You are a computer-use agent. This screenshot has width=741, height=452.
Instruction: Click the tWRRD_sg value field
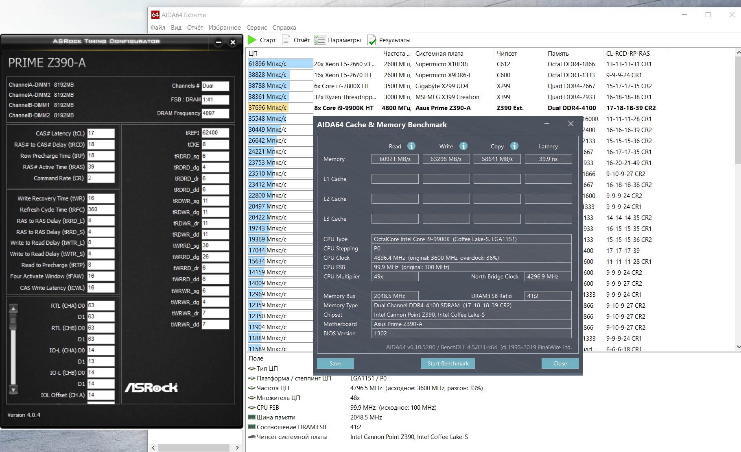[x=215, y=246]
